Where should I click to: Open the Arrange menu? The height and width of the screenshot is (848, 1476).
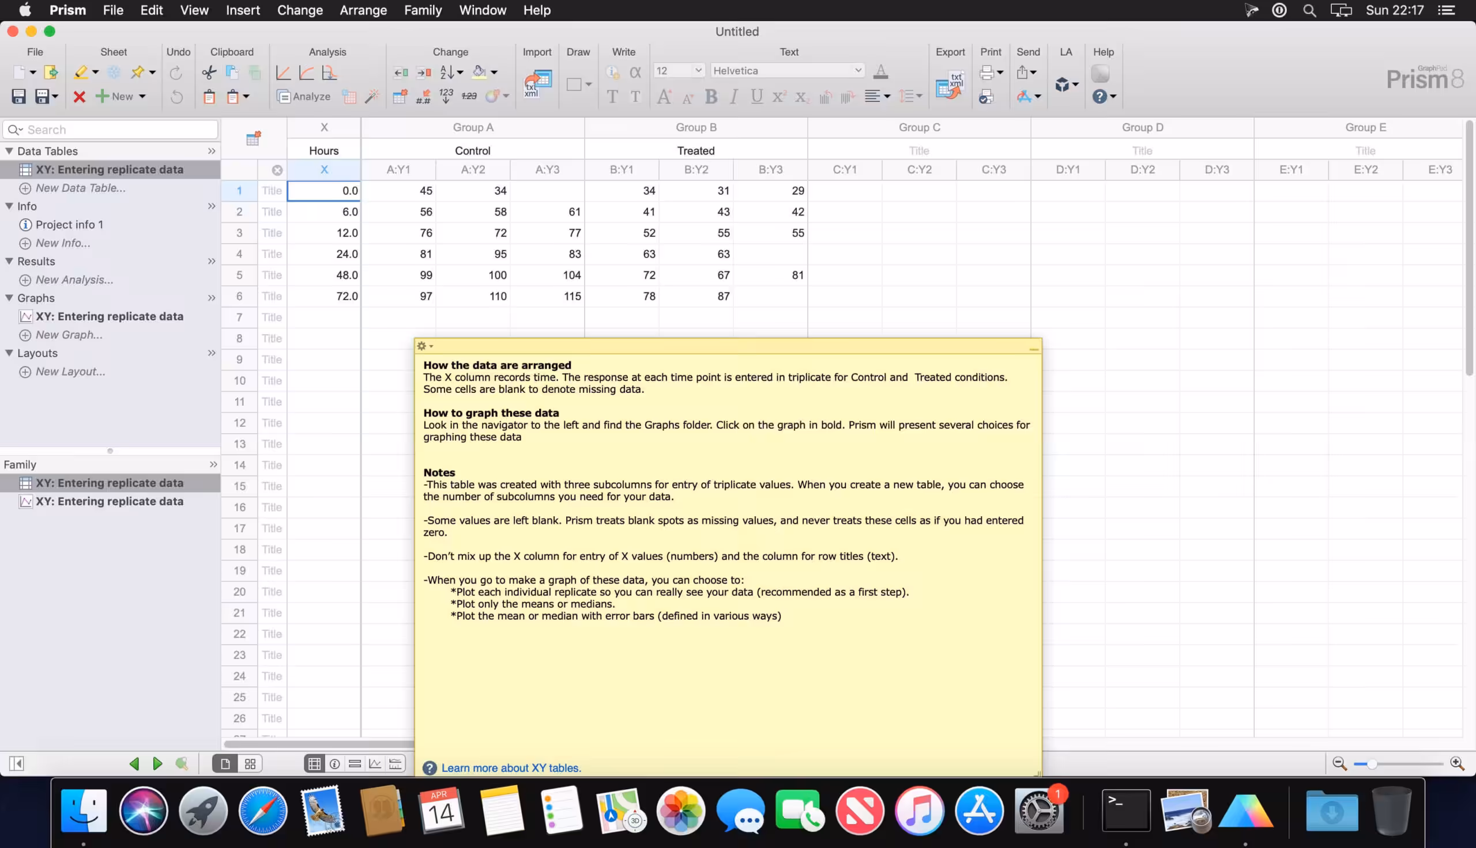coord(363,10)
